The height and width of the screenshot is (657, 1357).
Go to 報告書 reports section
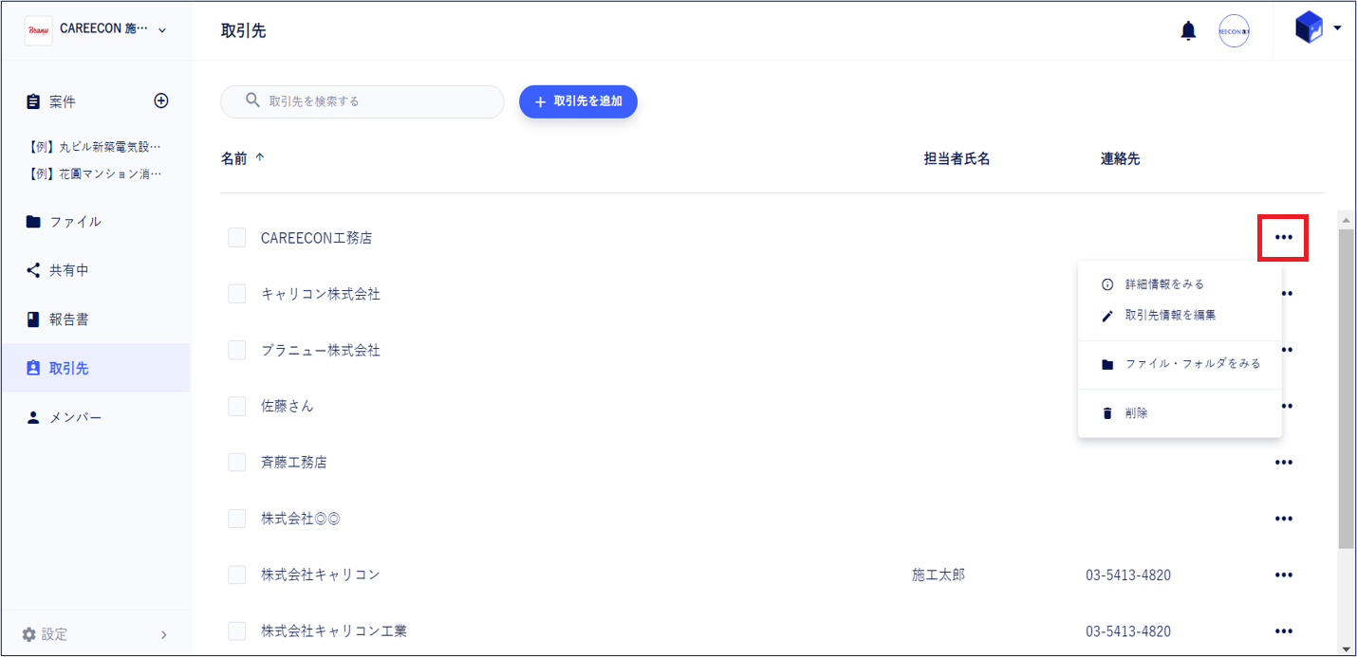click(68, 319)
